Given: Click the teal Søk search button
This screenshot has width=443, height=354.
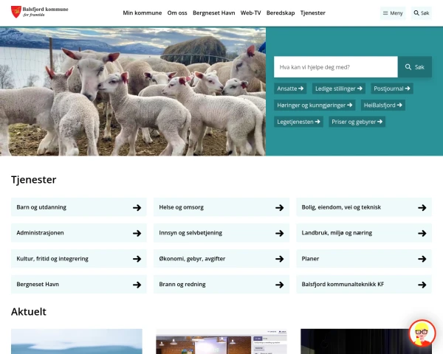Looking at the screenshot, I should tap(415, 67).
